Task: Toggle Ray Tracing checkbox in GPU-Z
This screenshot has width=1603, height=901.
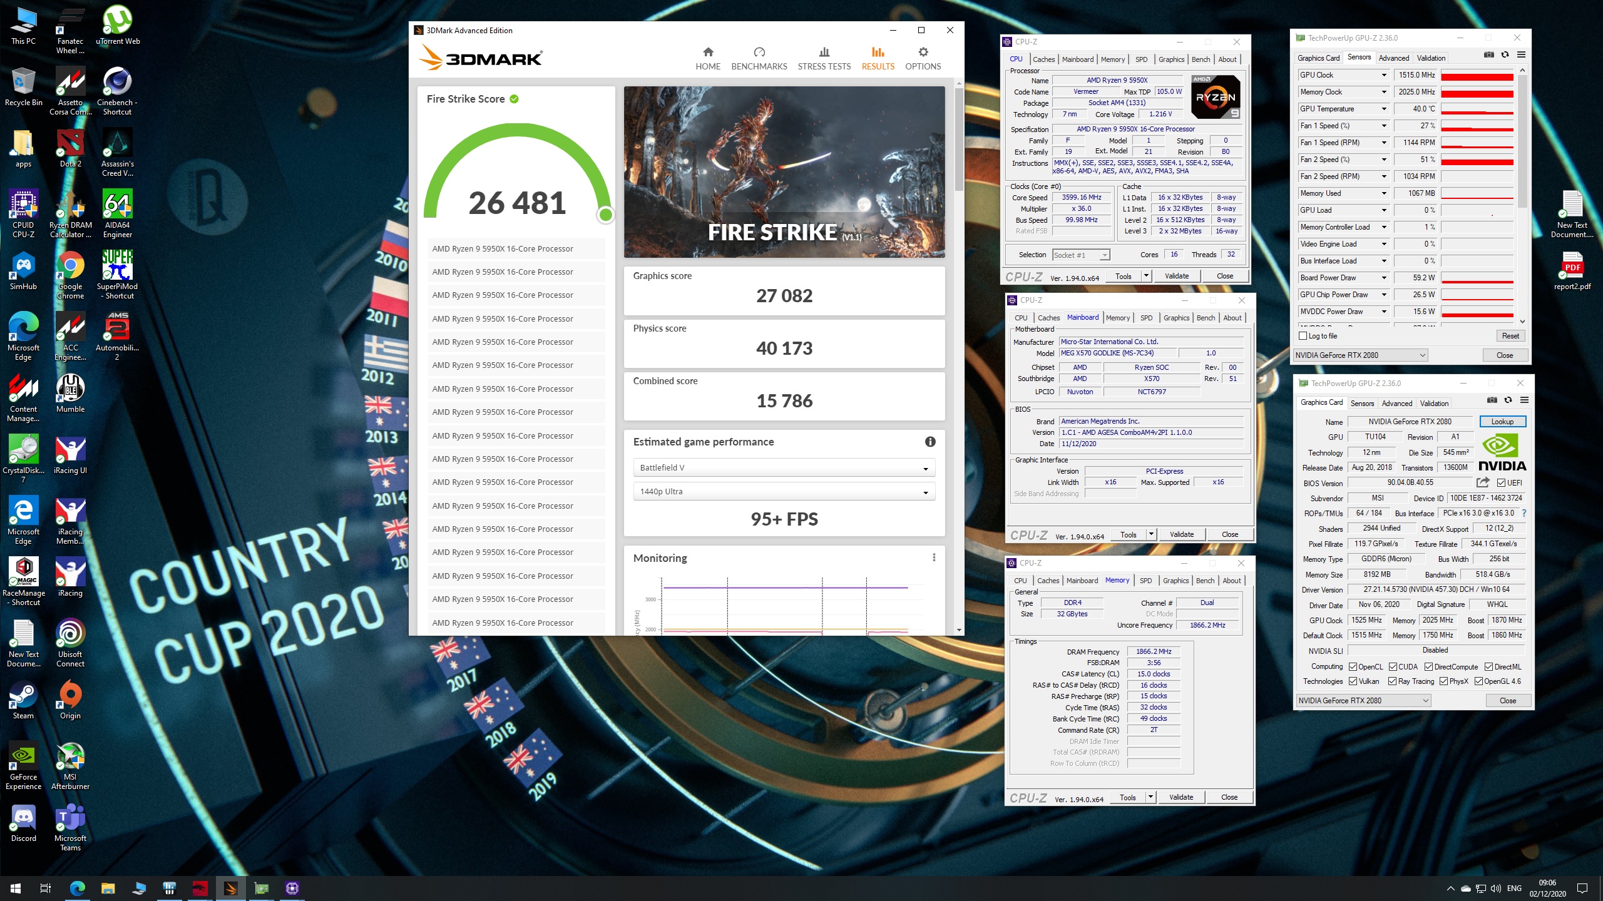Action: (1392, 681)
